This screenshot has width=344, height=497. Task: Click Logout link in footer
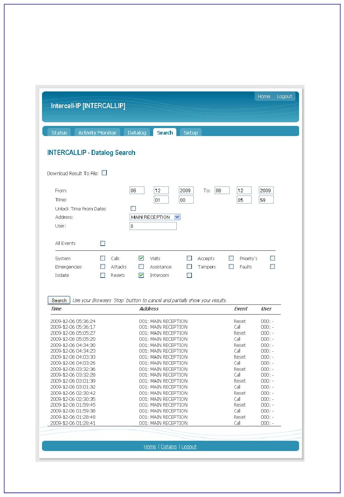click(x=189, y=447)
